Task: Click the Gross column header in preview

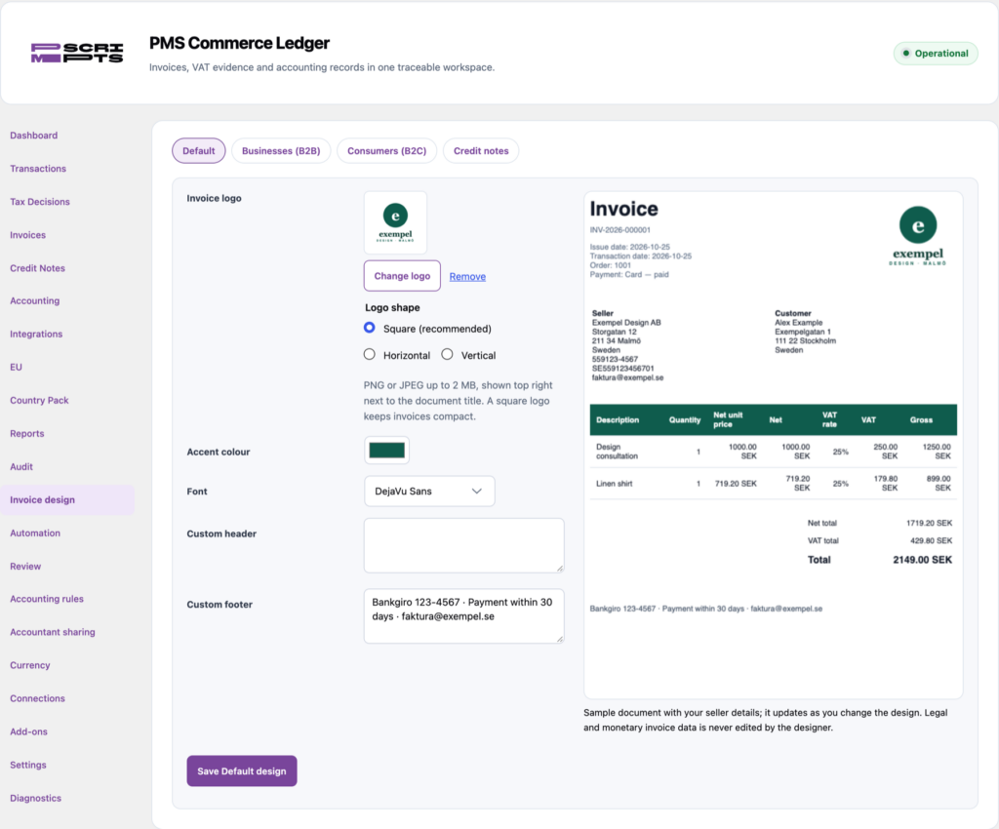Action: [x=921, y=419]
